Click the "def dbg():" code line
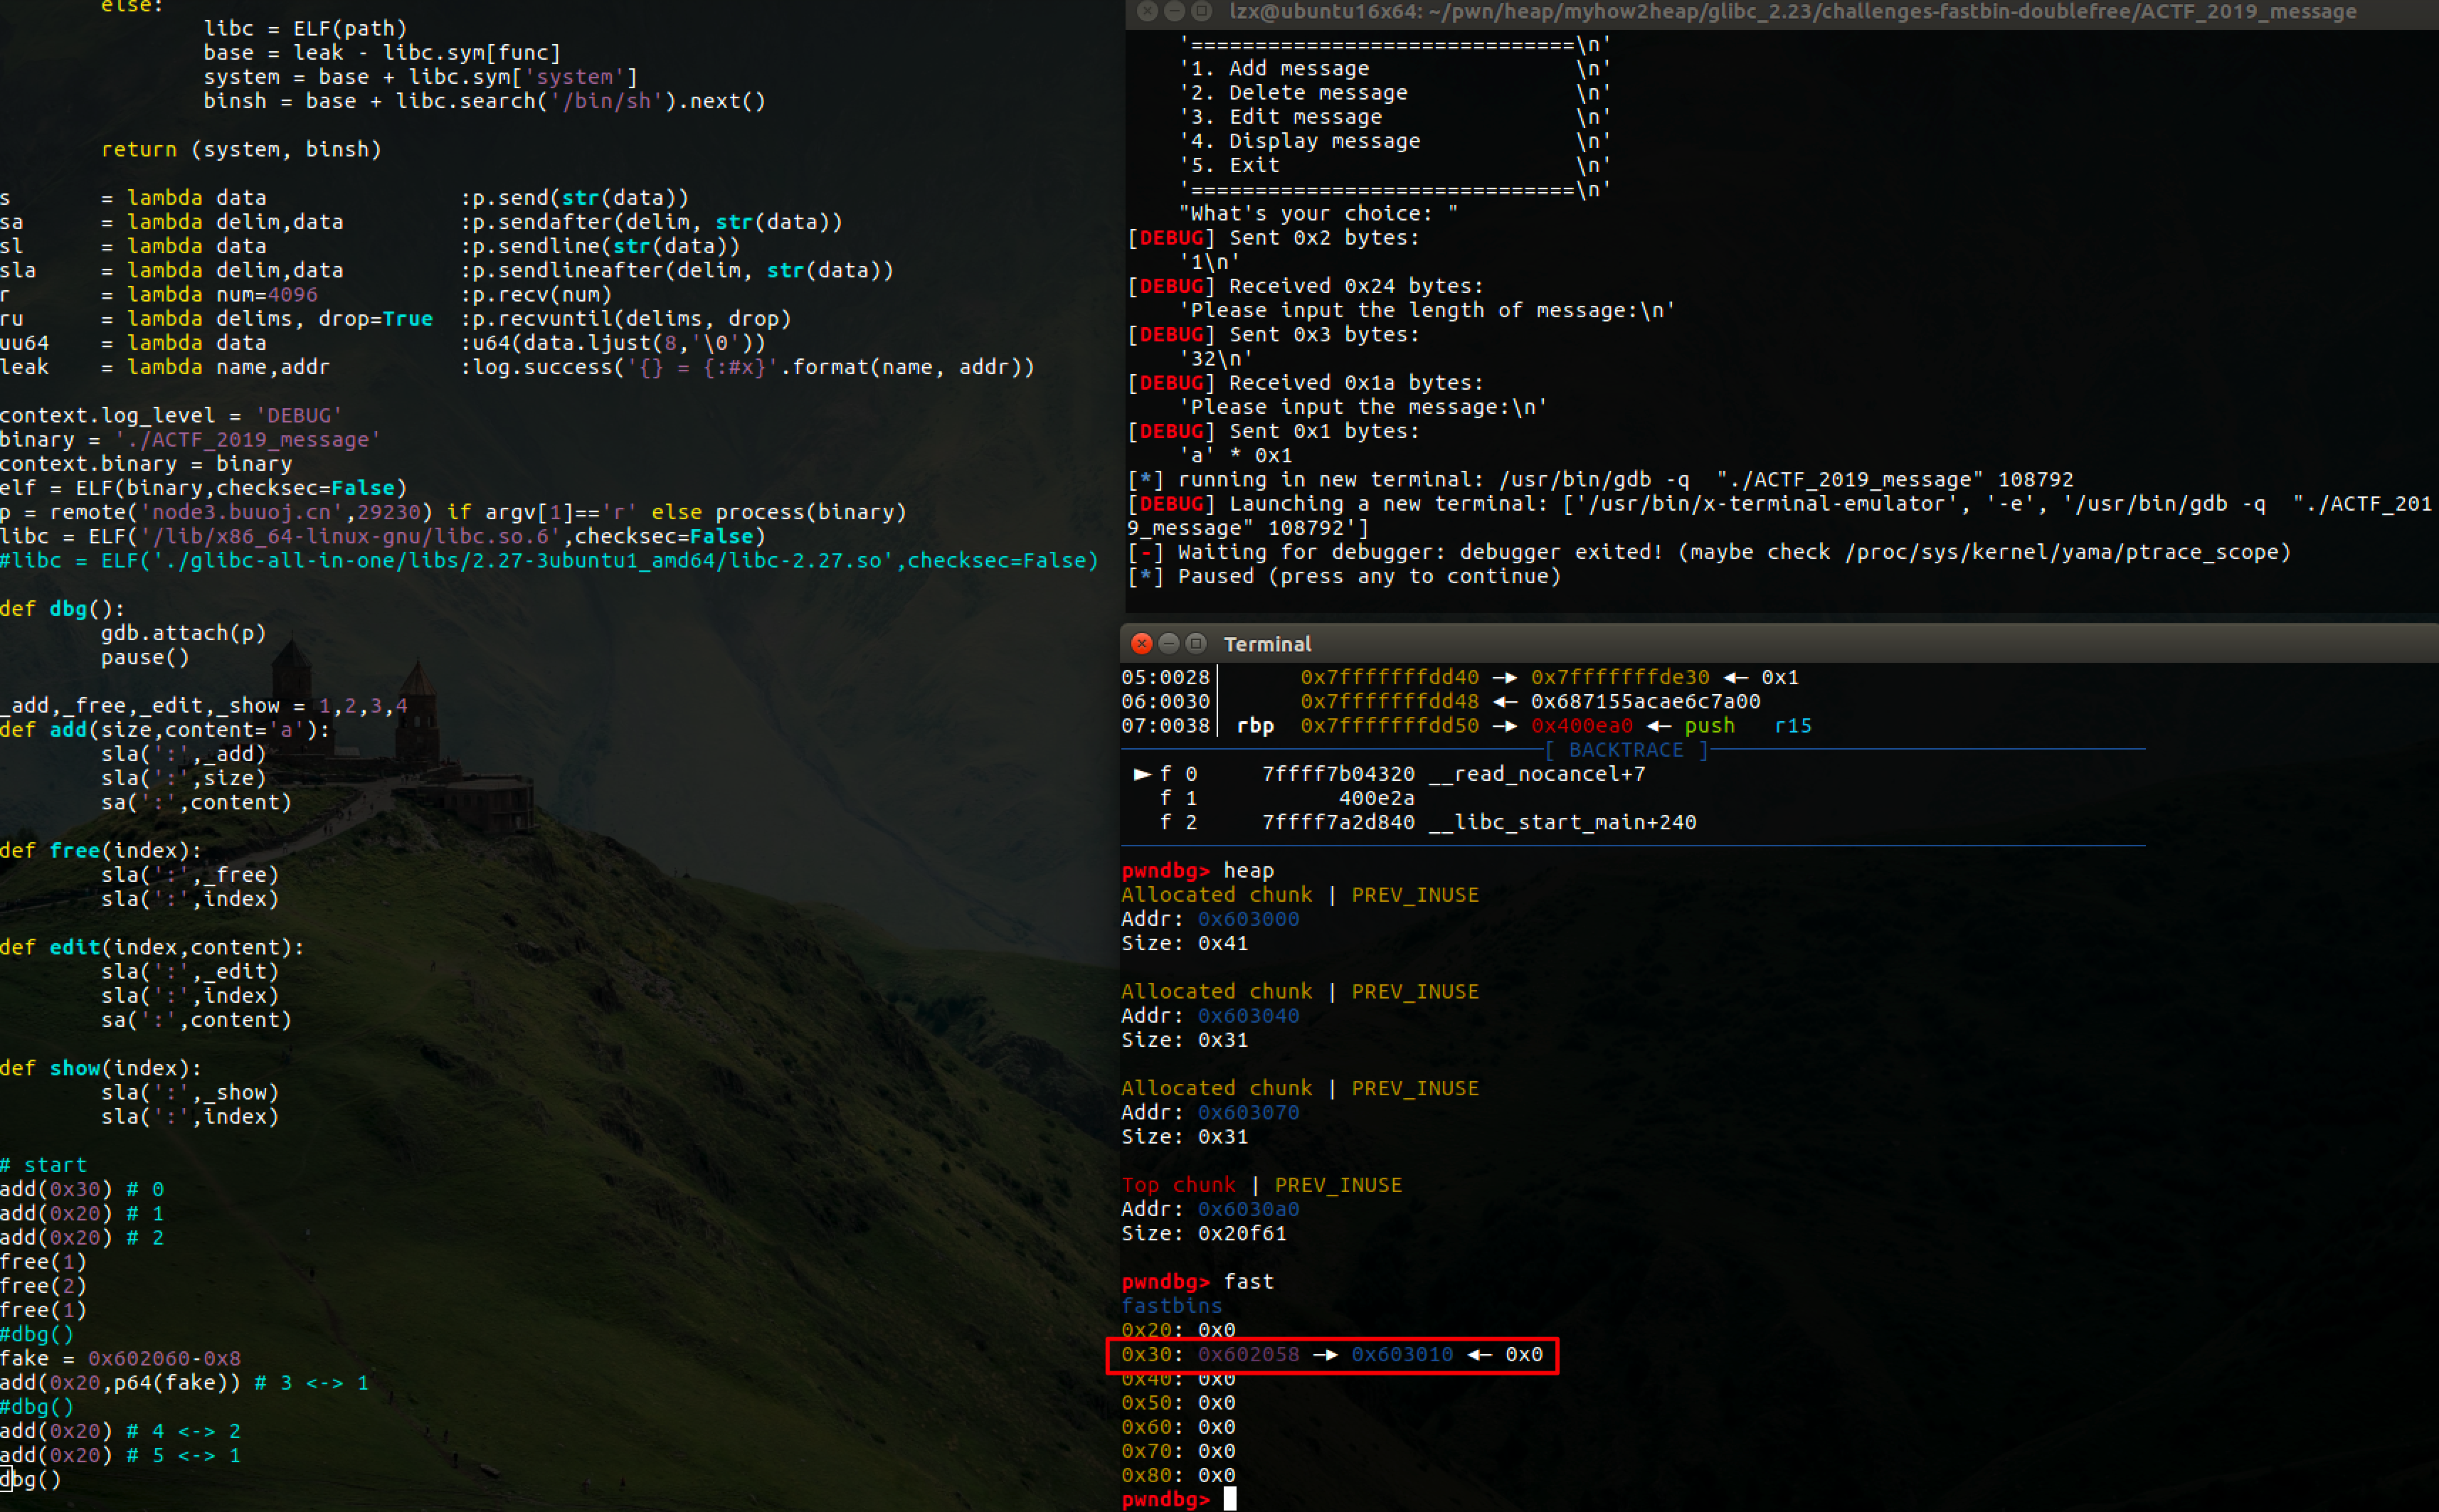2439x1512 pixels. coord(63,609)
